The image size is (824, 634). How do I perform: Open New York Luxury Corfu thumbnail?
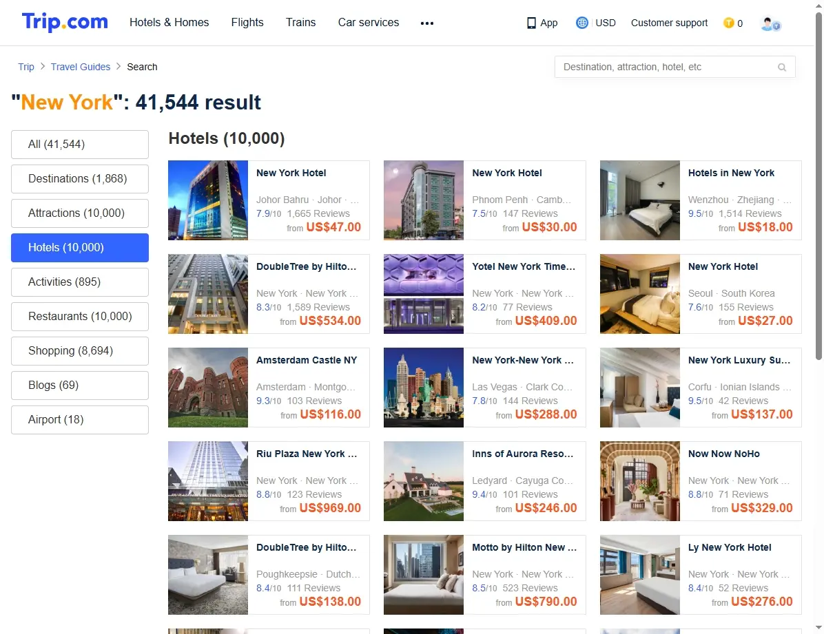(640, 388)
